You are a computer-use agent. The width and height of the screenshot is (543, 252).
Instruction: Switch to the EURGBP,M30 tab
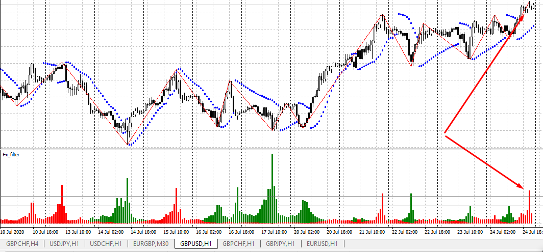[151, 244]
